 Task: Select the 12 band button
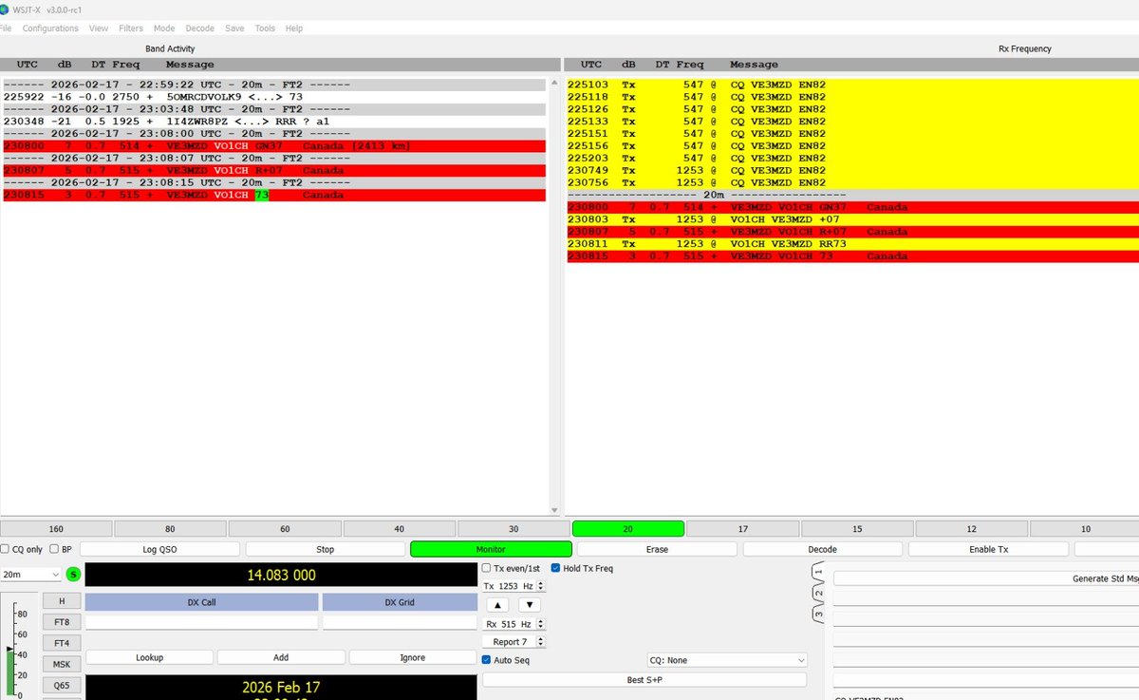(x=971, y=529)
